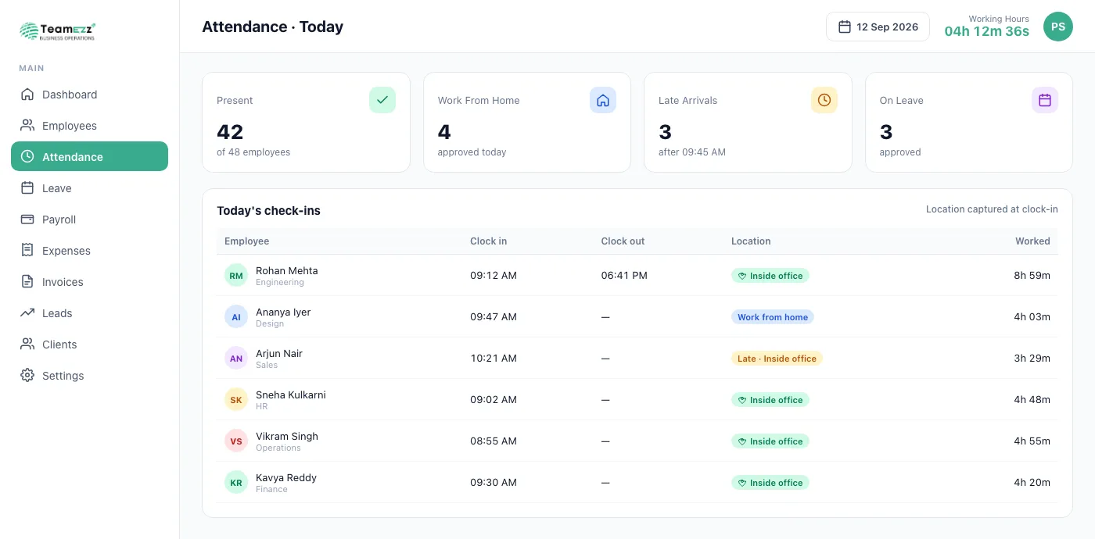1095x539 pixels.
Task: Go to Employees section
Action: tap(89, 126)
